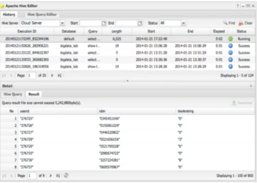Viewport: 257px width, 183px height.
Task: Click the results page number field
Action: click(x=32, y=176)
